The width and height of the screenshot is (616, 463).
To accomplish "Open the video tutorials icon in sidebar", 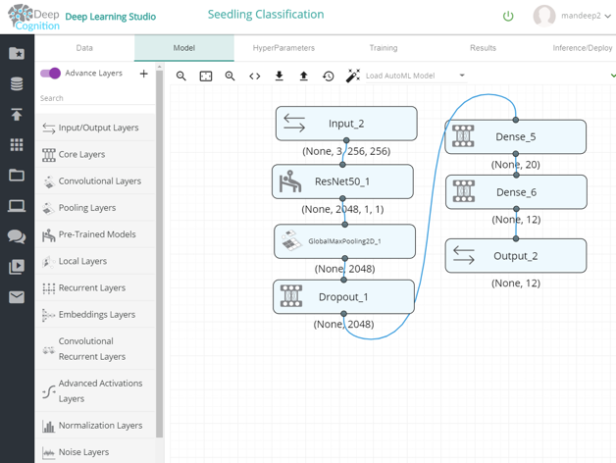I will (x=17, y=267).
